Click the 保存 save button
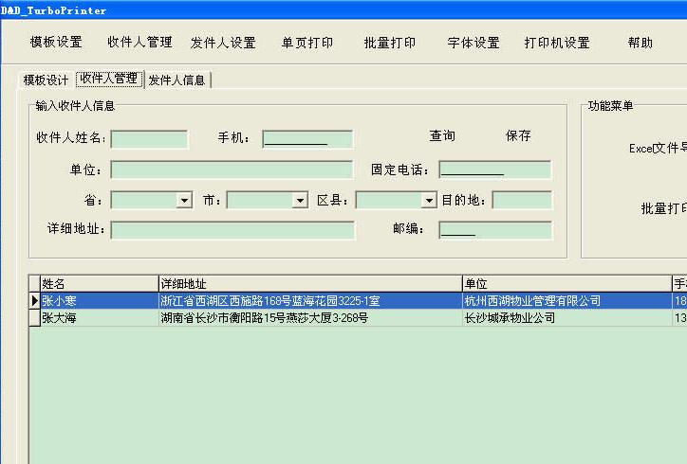687x464 pixels. [x=519, y=136]
